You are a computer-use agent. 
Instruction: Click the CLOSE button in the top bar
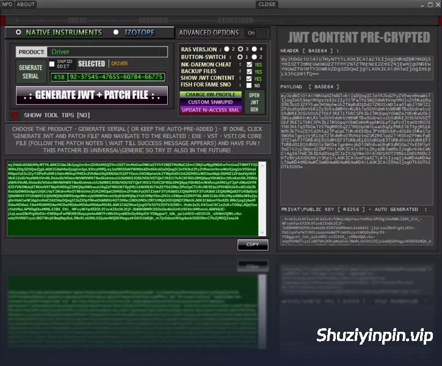pyautogui.click(x=267, y=4)
